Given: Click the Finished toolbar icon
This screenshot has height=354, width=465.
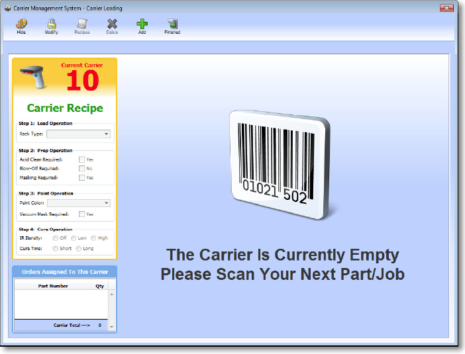Looking at the screenshot, I should pyautogui.click(x=172, y=24).
